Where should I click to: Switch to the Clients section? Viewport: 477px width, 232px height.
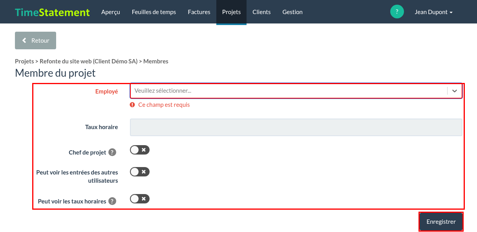(261, 12)
